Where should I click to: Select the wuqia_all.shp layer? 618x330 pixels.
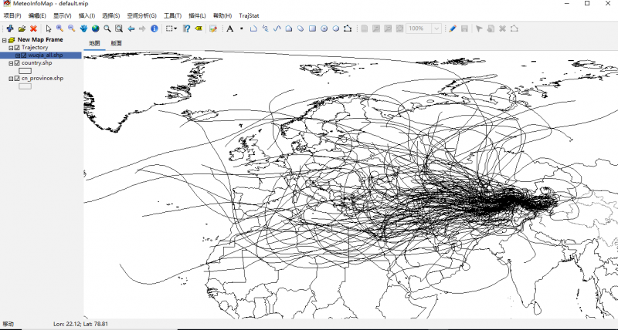43,56
